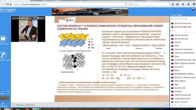Select participant Valentina Krasnodar
The image size is (196, 110).
[x=183, y=95]
